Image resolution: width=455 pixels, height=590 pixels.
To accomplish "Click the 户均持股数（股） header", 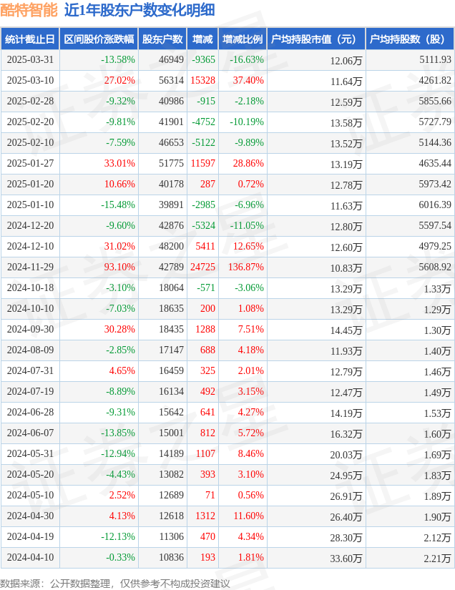I will coord(410,39).
